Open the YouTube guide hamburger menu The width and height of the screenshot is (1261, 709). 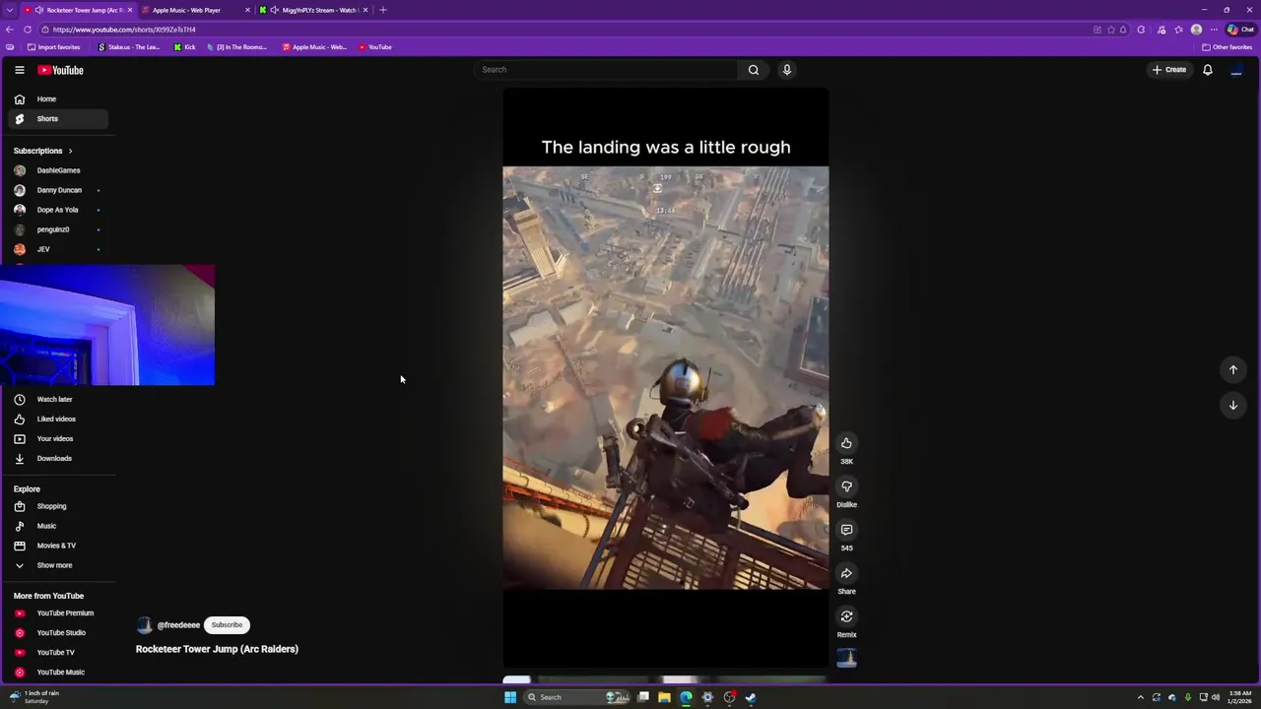(19, 70)
